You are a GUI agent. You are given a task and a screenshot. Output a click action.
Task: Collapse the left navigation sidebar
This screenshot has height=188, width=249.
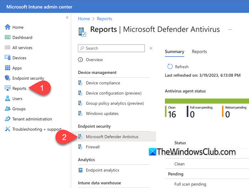click(x=67, y=17)
